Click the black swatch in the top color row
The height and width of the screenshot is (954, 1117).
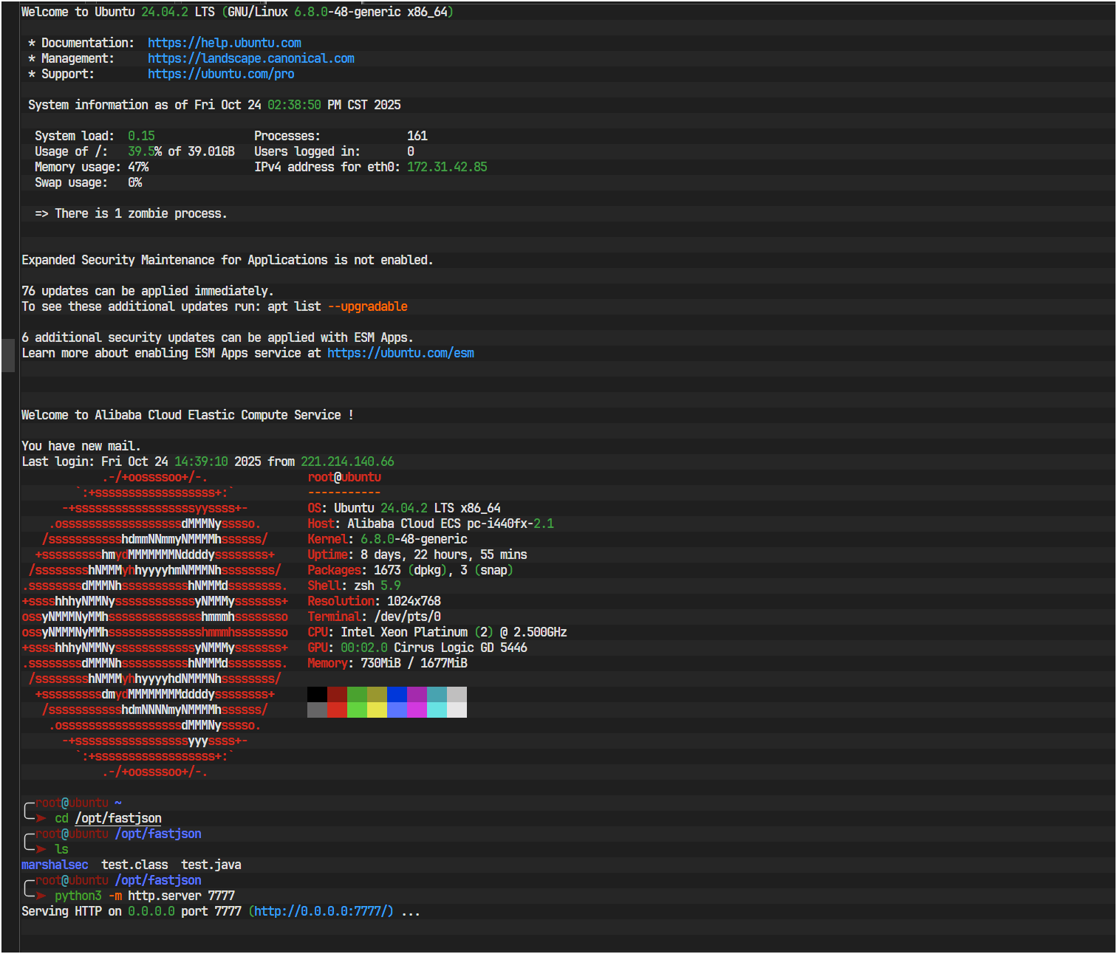pos(317,694)
